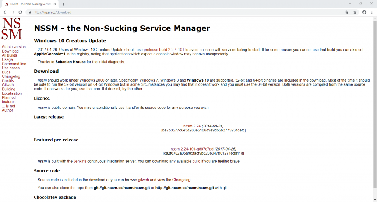Open the Stable version sidebar link
Viewport: 377px width, 202px height.
(x=14, y=47)
